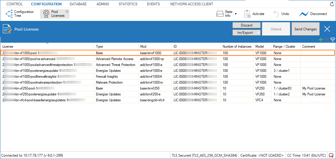Image resolution: width=336 pixels, height=159 pixels.
Task: Click the add-bnvf1000-fi cell
Action: (155, 76)
